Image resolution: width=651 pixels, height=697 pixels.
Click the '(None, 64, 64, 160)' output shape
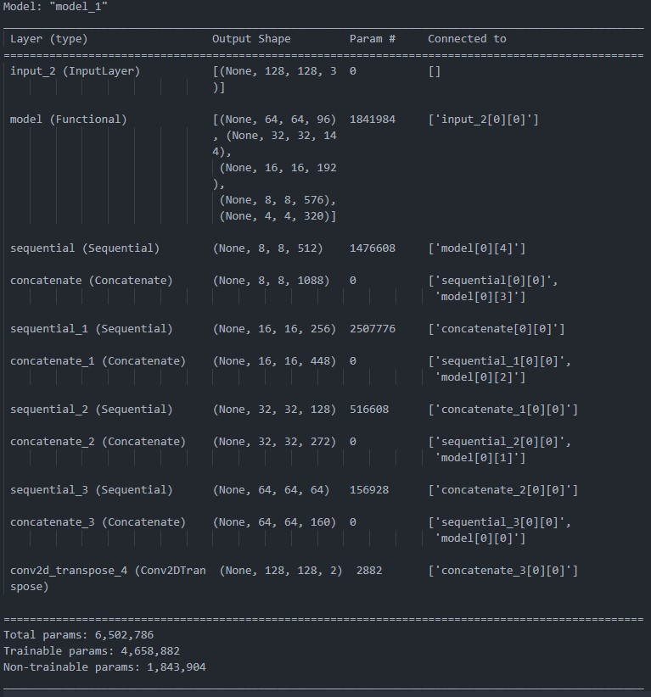(x=274, y=522)
